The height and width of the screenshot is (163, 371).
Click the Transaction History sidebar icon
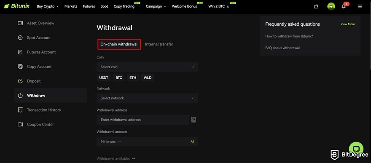point(20,110)
